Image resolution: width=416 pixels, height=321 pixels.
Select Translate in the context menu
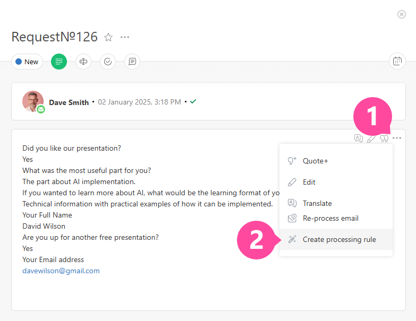pyautogui.click(x=317, y=203)
